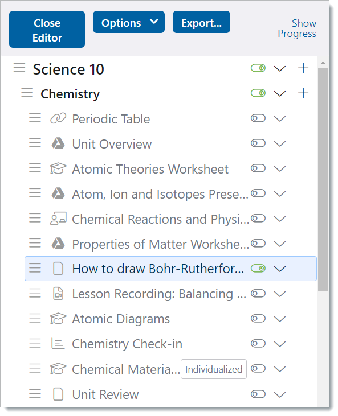338x416 pixels.
Task: Click the vertical scrollbar thumb
Action: (323, 179)
